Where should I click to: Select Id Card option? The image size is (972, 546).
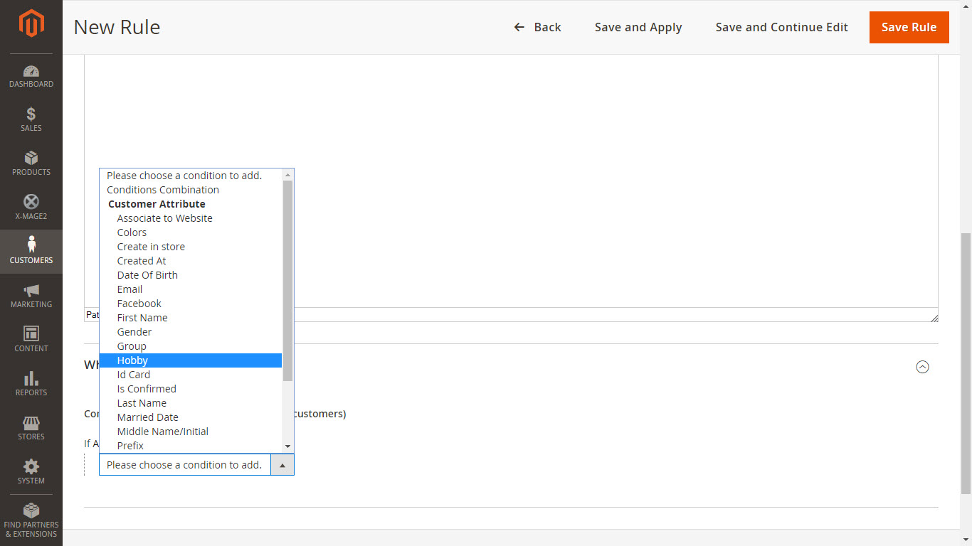tap(191, 375)
